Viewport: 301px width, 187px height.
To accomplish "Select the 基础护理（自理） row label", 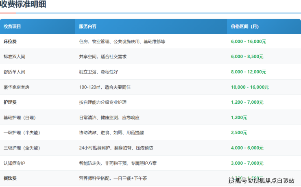I will pos(20,117).
